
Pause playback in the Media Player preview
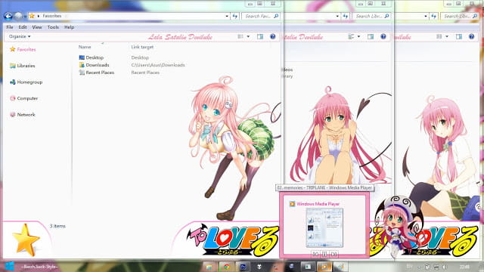pos(324,254)
